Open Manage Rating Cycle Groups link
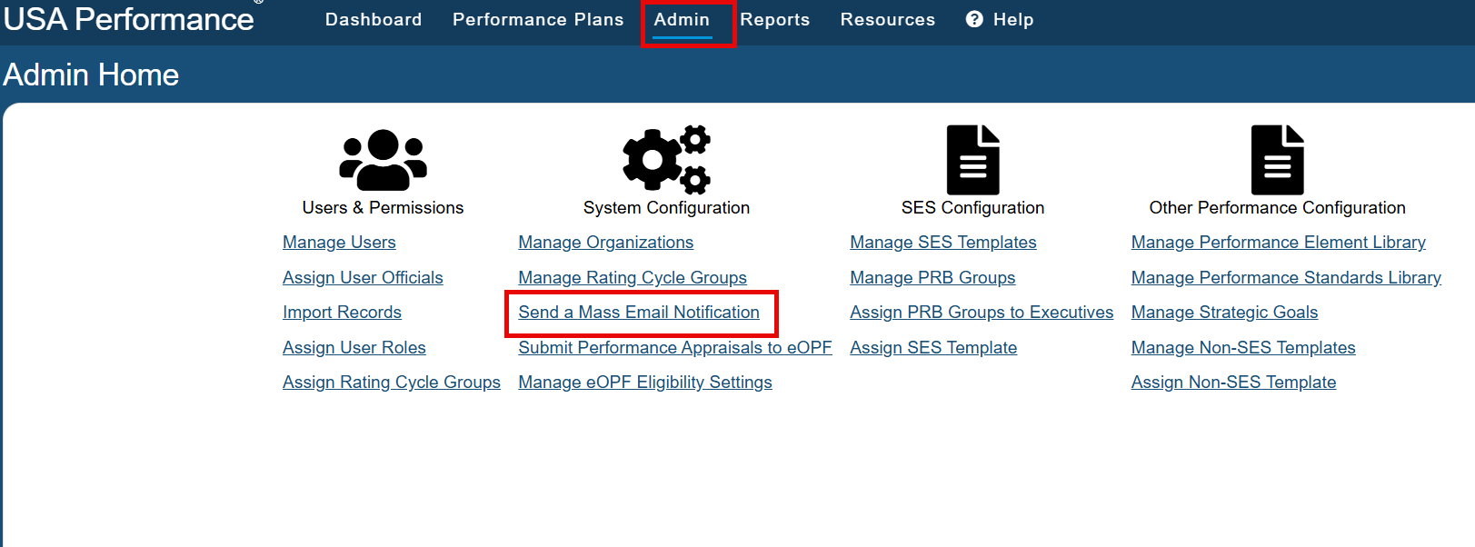The width and height of the screenshot is (1475, 547). [x=633, y=278]
